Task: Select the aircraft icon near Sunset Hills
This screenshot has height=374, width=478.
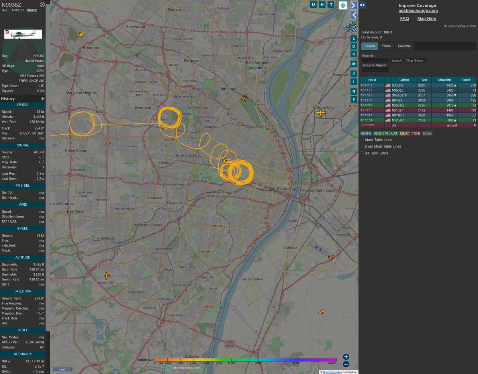Action: [x=107, y=276]
